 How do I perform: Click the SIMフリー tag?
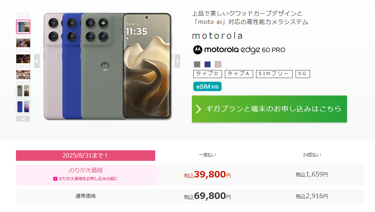274,74
